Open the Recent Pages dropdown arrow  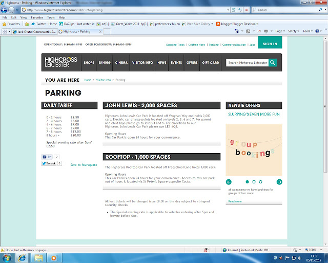click(17, 10)
